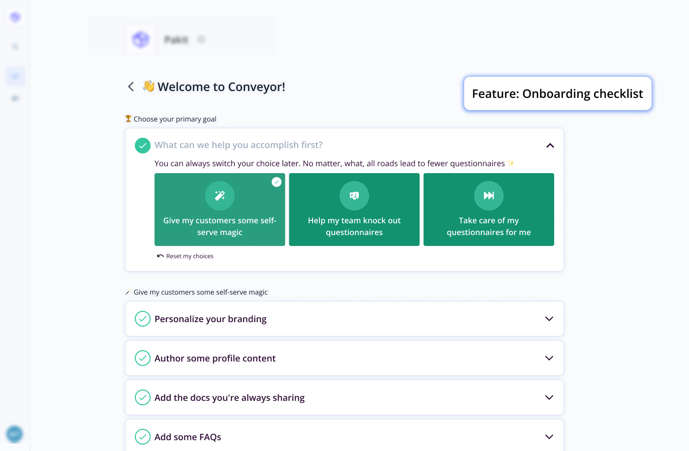Click the filled green check beside "What can we help"
Viewport: 689px width, 451px height.
(143, 145)
